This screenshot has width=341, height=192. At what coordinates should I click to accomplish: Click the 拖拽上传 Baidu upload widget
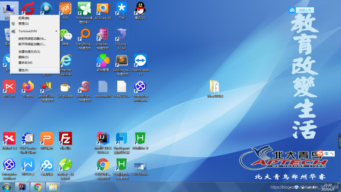click(x=301, y=10)
